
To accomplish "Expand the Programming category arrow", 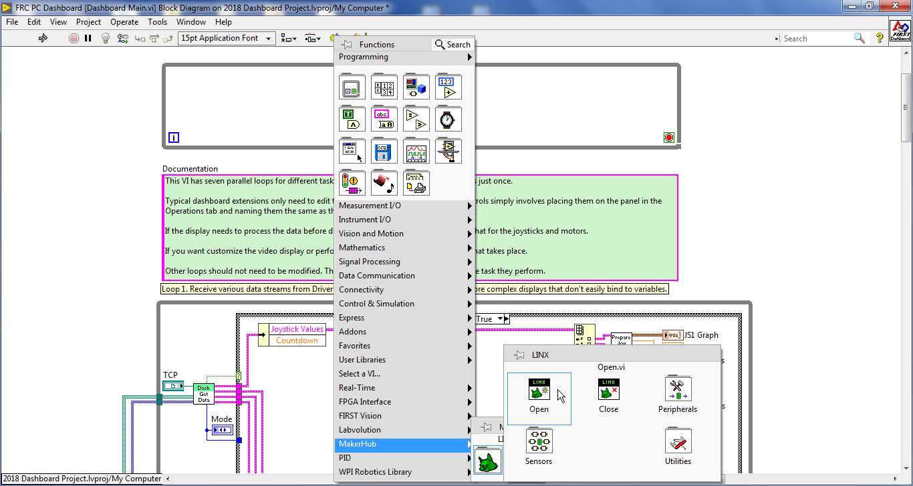I will pyautogui.click(x=470, y=57).
